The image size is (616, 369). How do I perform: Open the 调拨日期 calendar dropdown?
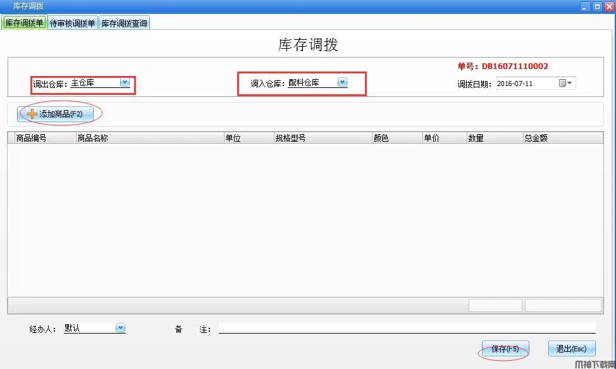(x=565, y=83)
